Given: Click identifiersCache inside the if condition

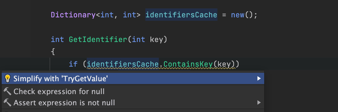Looking at the screenshot, I should tap(123, 64).
